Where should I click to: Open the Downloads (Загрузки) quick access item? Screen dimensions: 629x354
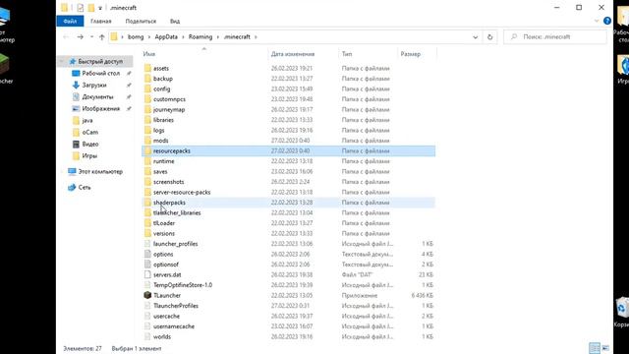(94, 86)
